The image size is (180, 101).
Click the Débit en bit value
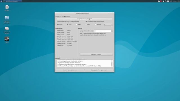[70, 45]
